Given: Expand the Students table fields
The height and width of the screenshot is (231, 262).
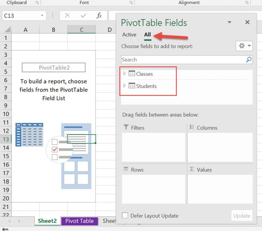Looking at the screenshot, I should click(x=125, y=86).
